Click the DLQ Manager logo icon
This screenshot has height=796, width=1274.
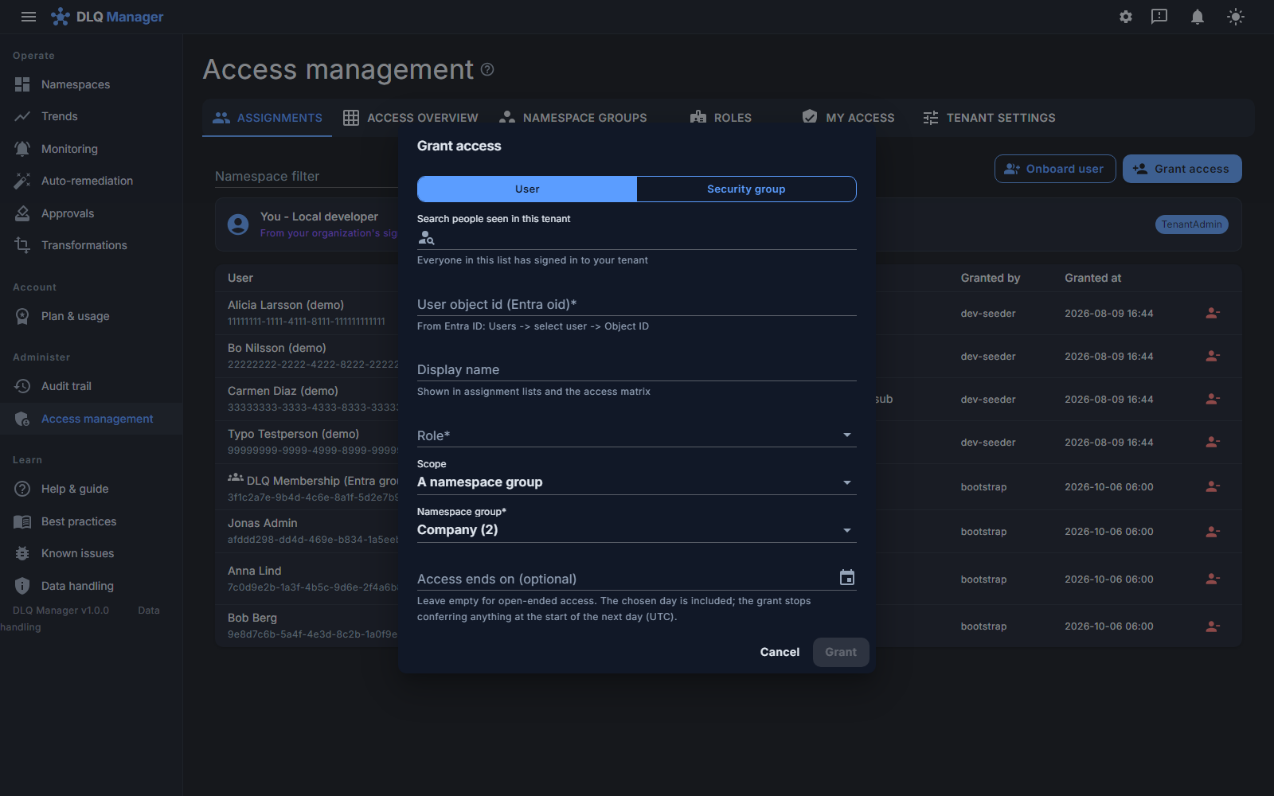click(60, 17)
